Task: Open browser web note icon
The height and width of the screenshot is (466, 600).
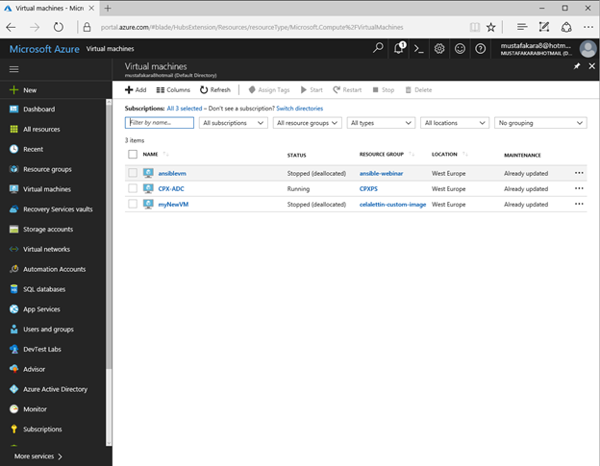Action: [544, 27]
